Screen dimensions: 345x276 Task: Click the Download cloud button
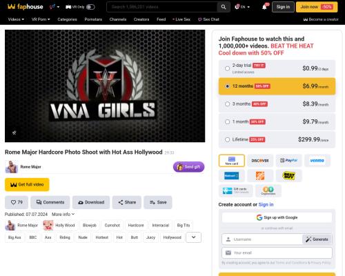[x=91, y=202]
